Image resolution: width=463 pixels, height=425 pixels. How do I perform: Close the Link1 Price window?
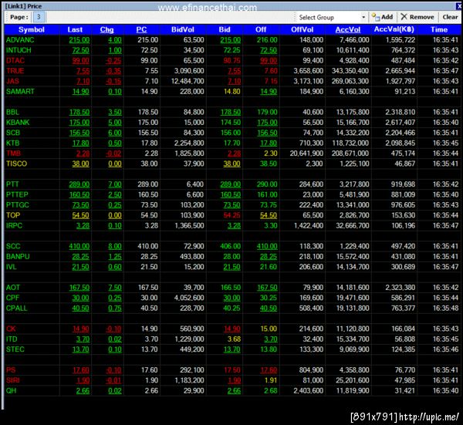pos(459,6)
